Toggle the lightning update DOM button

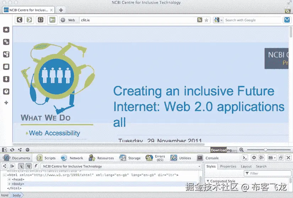(x=36, y=166)
